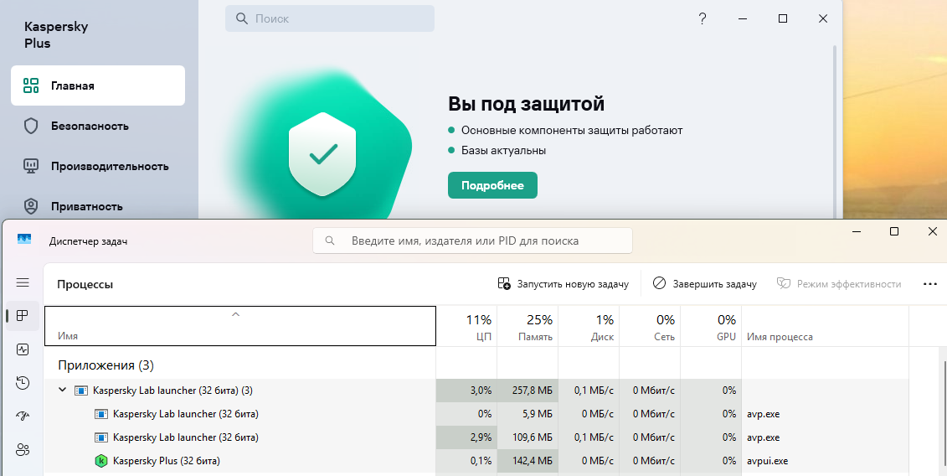Viewport: 947px width, 476px height.
Task: Click the Диспетчер задач app icon
Action: (24, 240)
